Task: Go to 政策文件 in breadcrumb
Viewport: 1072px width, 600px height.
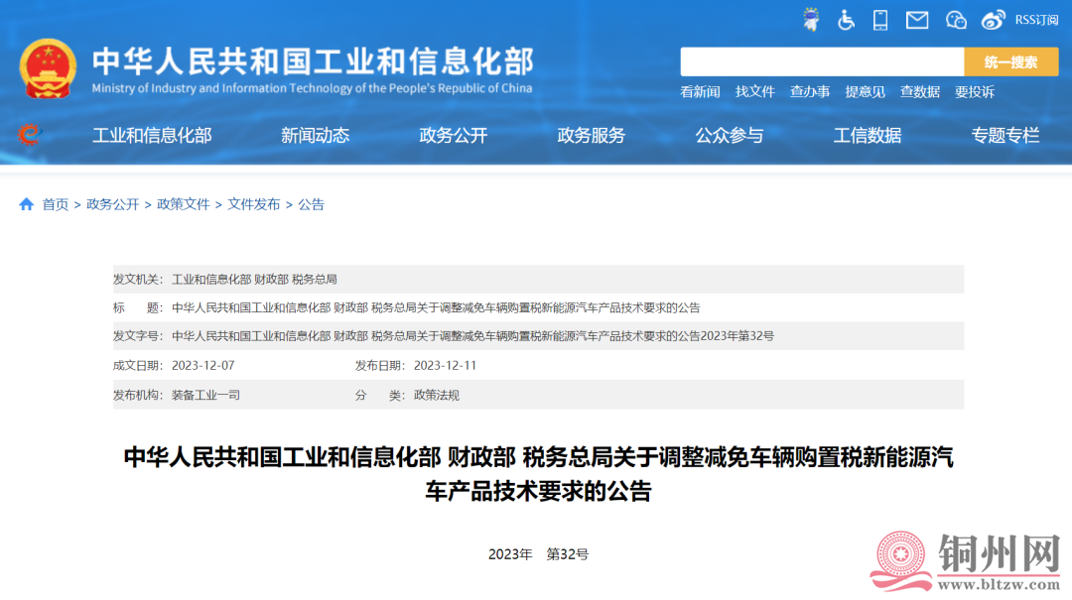Action: pyautogui.click(x=184, y=204)
